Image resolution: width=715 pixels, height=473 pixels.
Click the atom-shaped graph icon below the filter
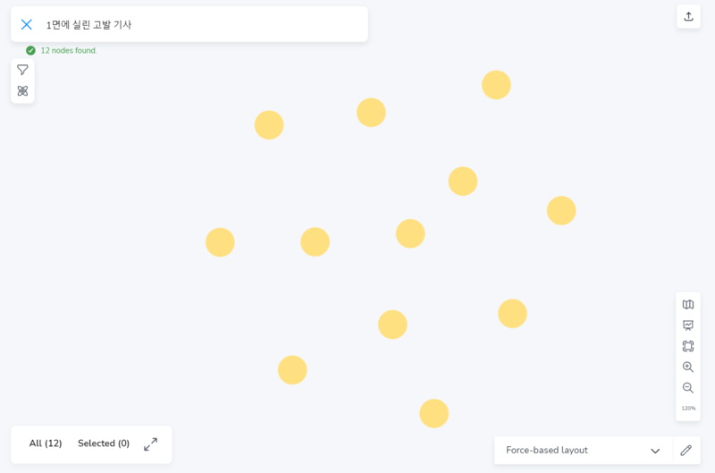[x=22, y=91]
